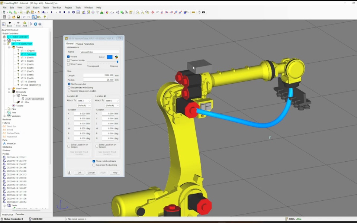Click the Add icon above the cell browser
Viewport: 357px width, 223px height.
coord(24,23)
